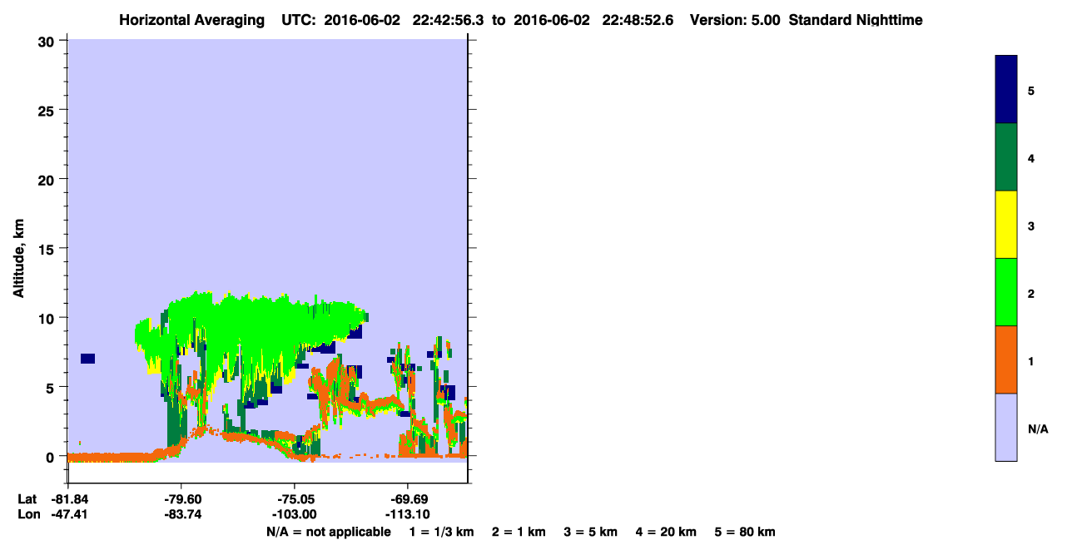The image size is (1082, 555).
Task: Click 'Standard Nighttime' in the title
Action: click(856, 20)
